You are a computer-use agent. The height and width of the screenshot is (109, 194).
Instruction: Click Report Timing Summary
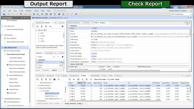[x=18, y=65]
